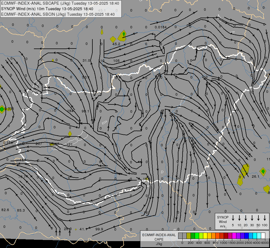
Task: Select the deep blue swatch before 2500
Action: pos(246,236)
